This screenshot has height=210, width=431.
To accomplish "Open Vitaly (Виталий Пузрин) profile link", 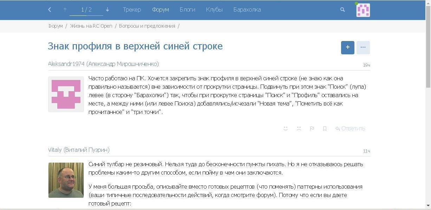I will click(79, 150).
